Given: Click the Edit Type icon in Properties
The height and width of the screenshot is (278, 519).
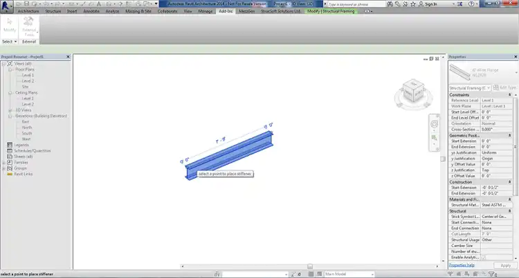Looking at the screenshot, I should [496, 88].
